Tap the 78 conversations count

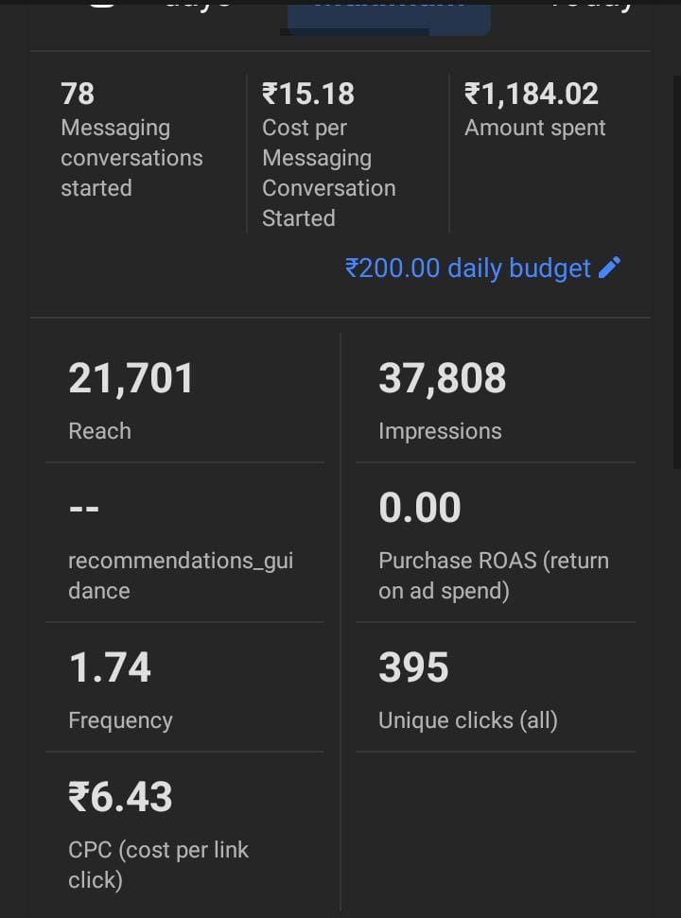(x=78, y=94)
